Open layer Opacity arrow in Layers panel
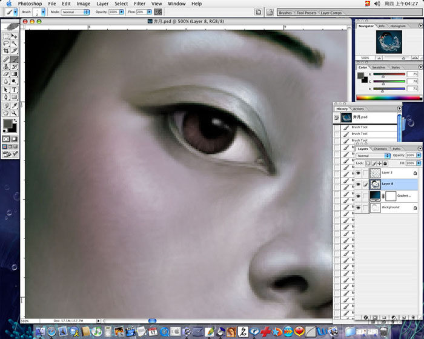The width and height of the screenshot is (424, 339). point(419,155)
